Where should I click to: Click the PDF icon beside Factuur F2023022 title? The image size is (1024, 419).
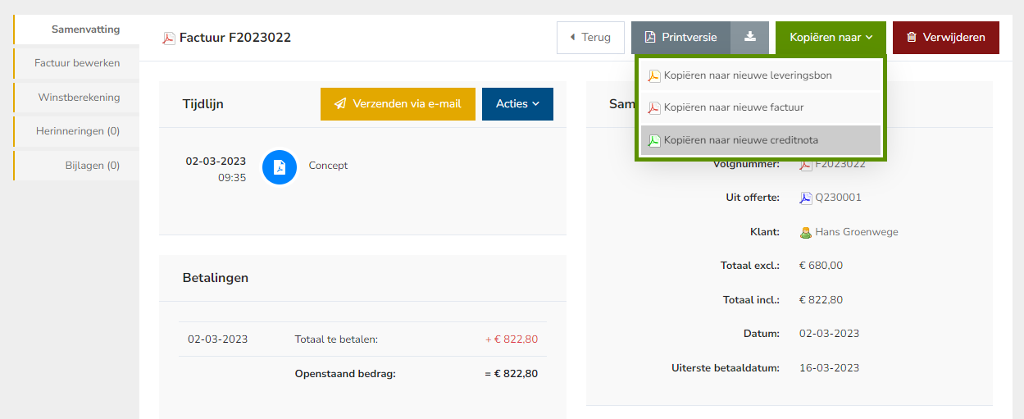(x=169, y=38)
